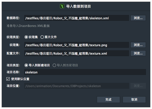Confirm import with the 完成 button
This screenshot has width=152, height=109.
tap(108, 100)
